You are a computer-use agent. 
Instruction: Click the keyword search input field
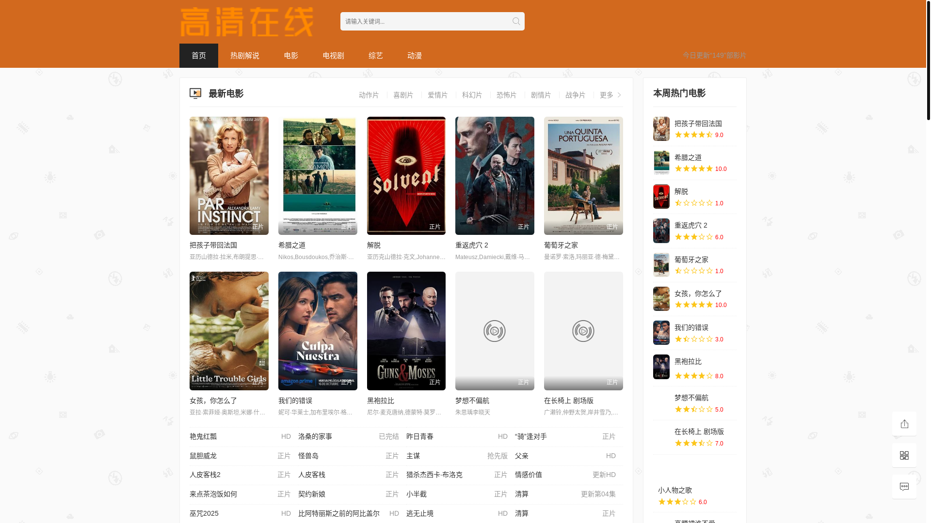point(422,21)
